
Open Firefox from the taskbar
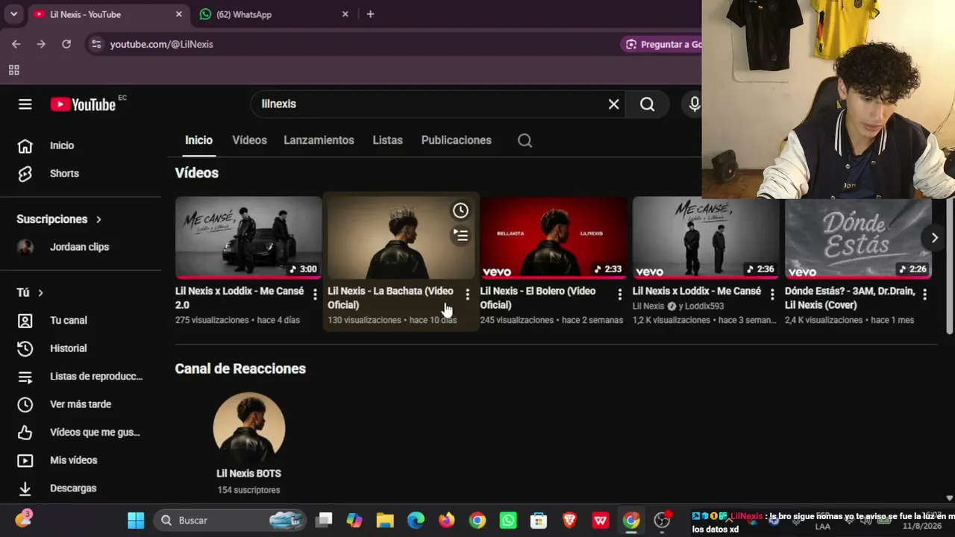click(x=447, y=520)
